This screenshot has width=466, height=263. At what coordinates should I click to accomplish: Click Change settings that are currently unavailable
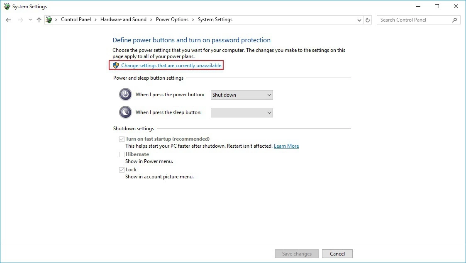(171, 66)
